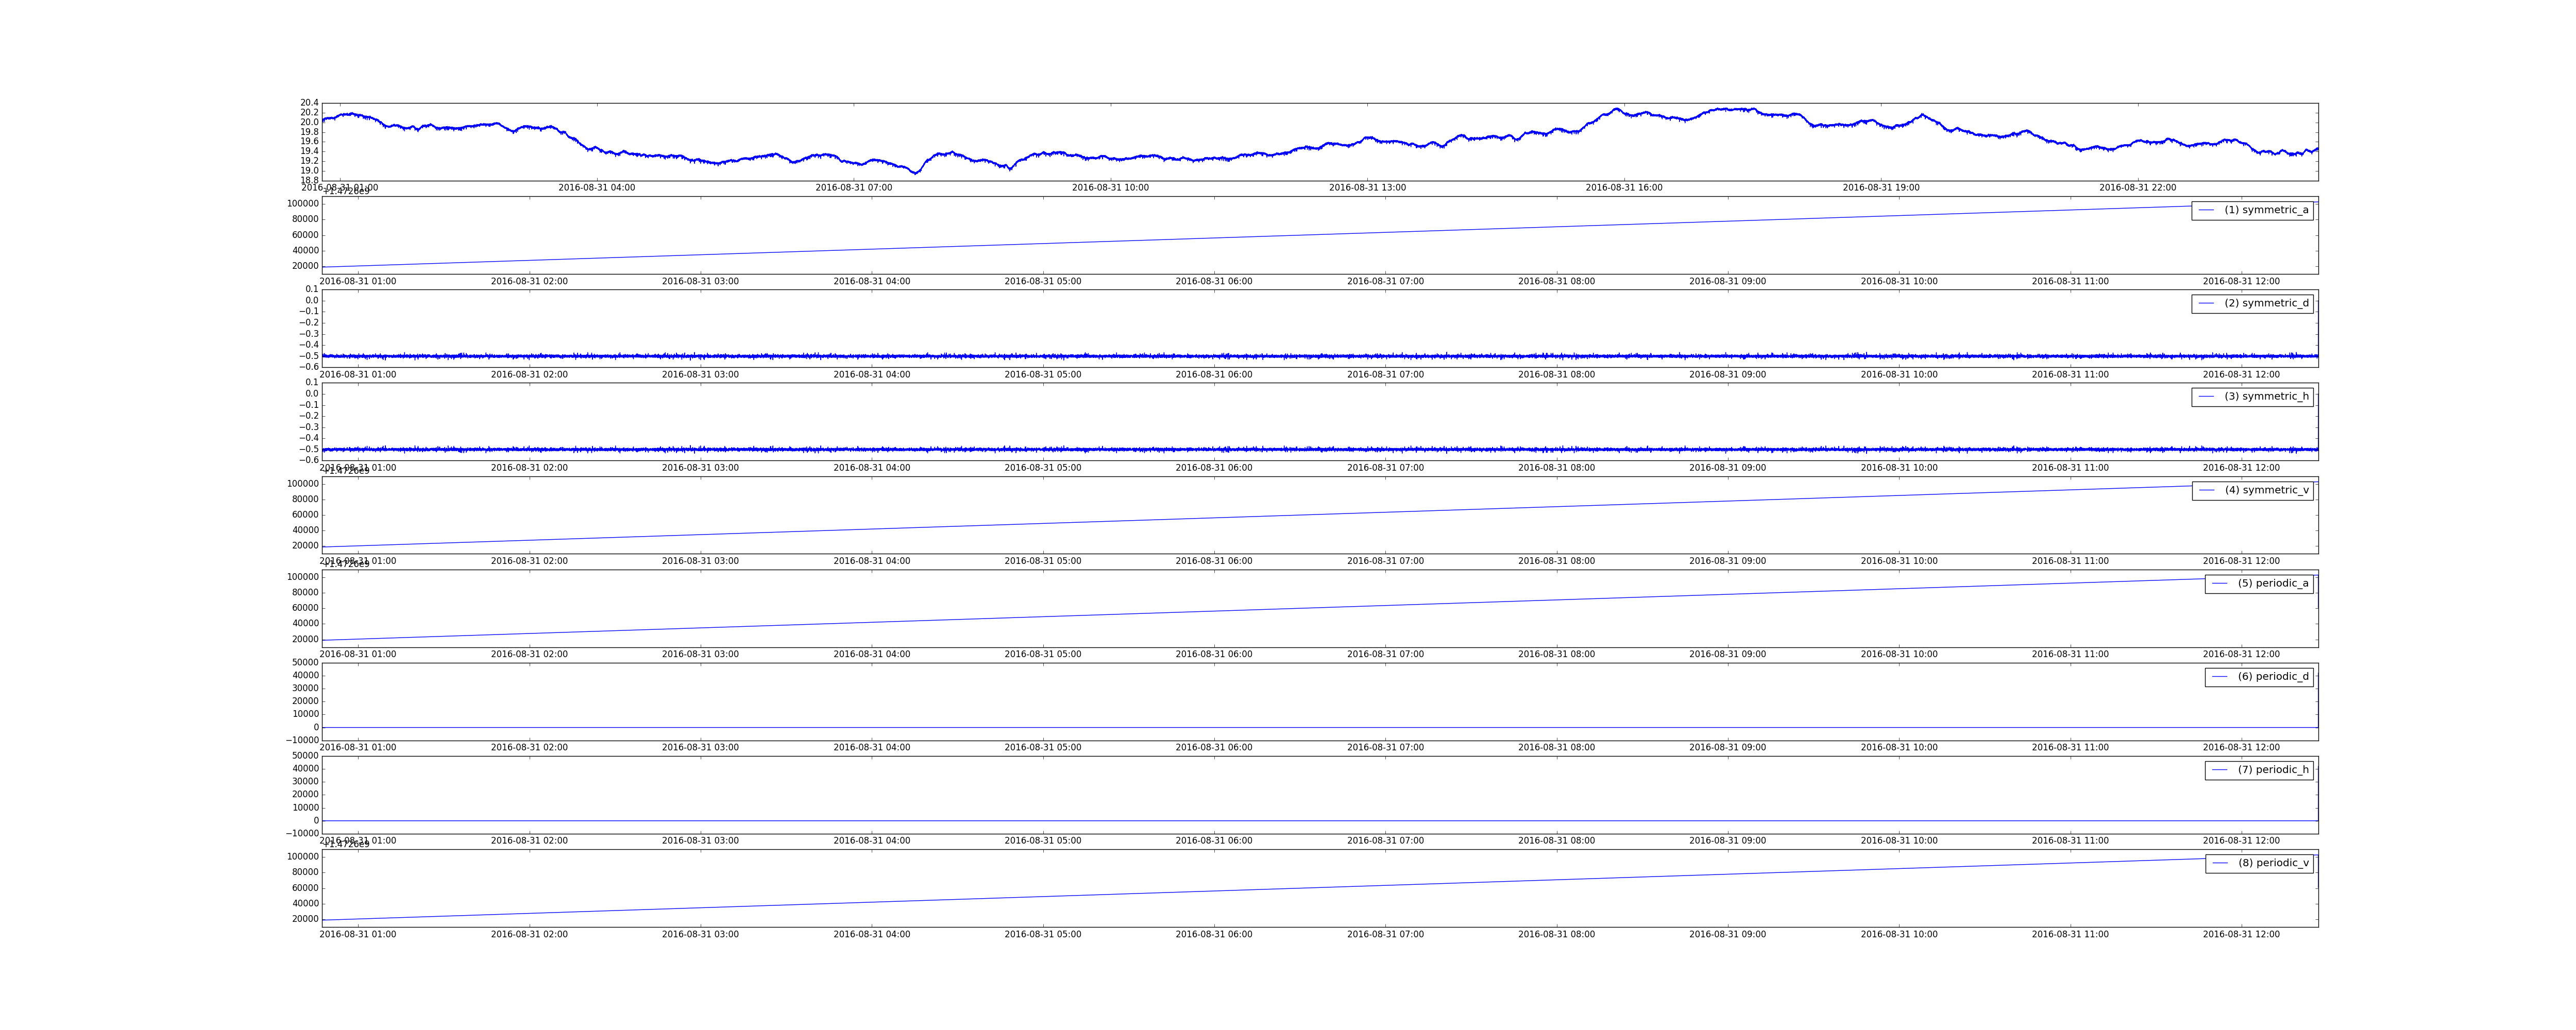Click "02:00" tick under the periodic_v plot
2576x1030 pixels.
tap(529, 934)
